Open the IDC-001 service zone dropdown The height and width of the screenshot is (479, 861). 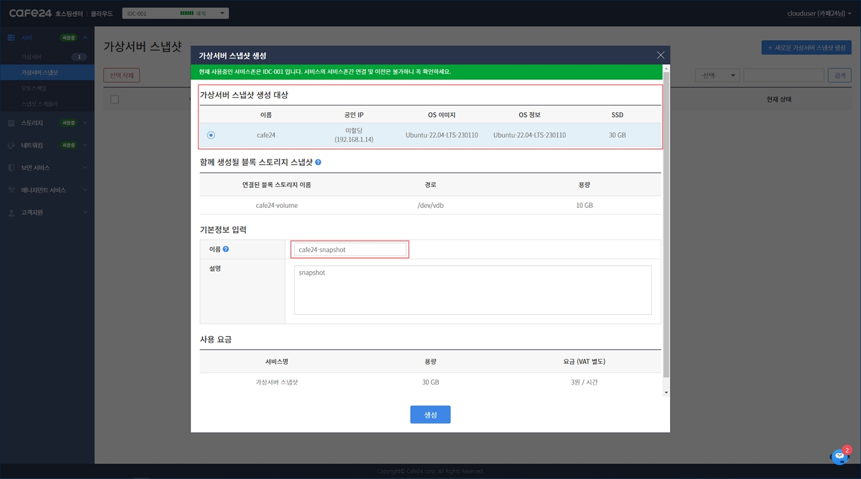(175, 13)
